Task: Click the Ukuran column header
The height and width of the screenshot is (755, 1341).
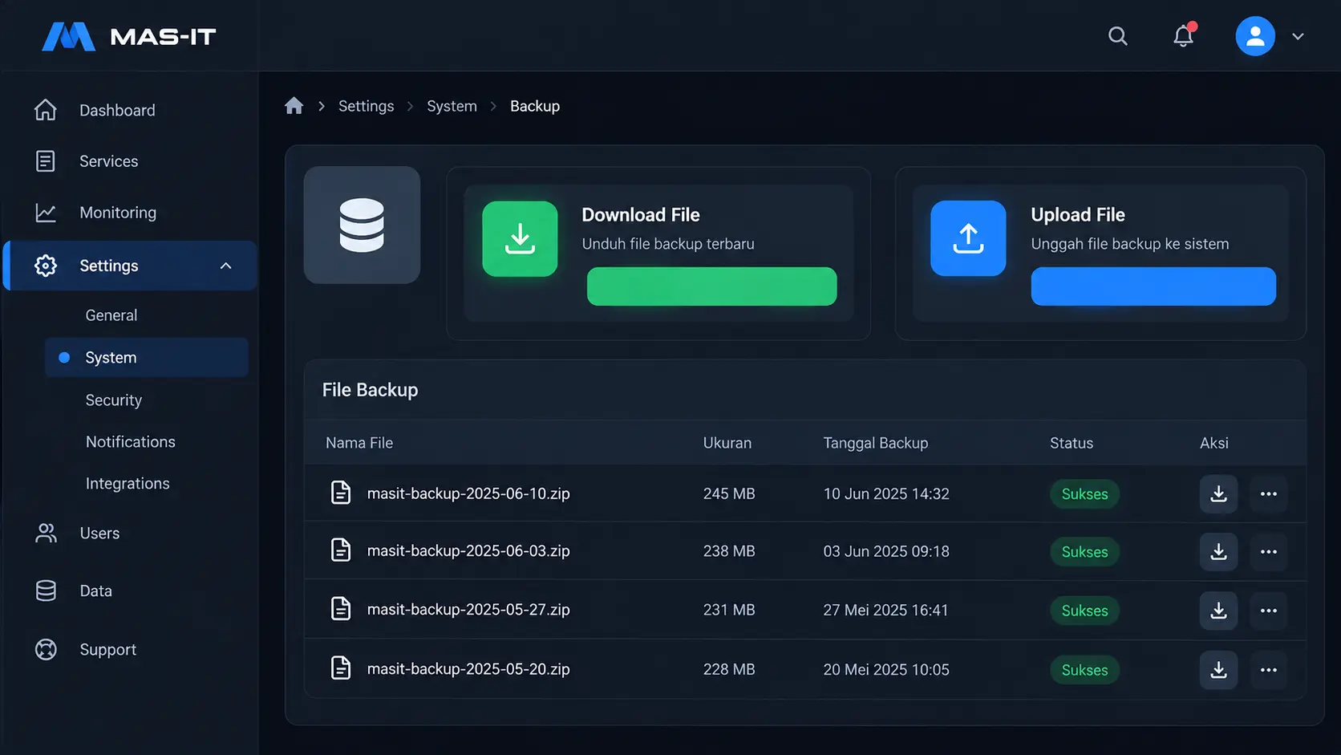Action: [x=727, y=443]
